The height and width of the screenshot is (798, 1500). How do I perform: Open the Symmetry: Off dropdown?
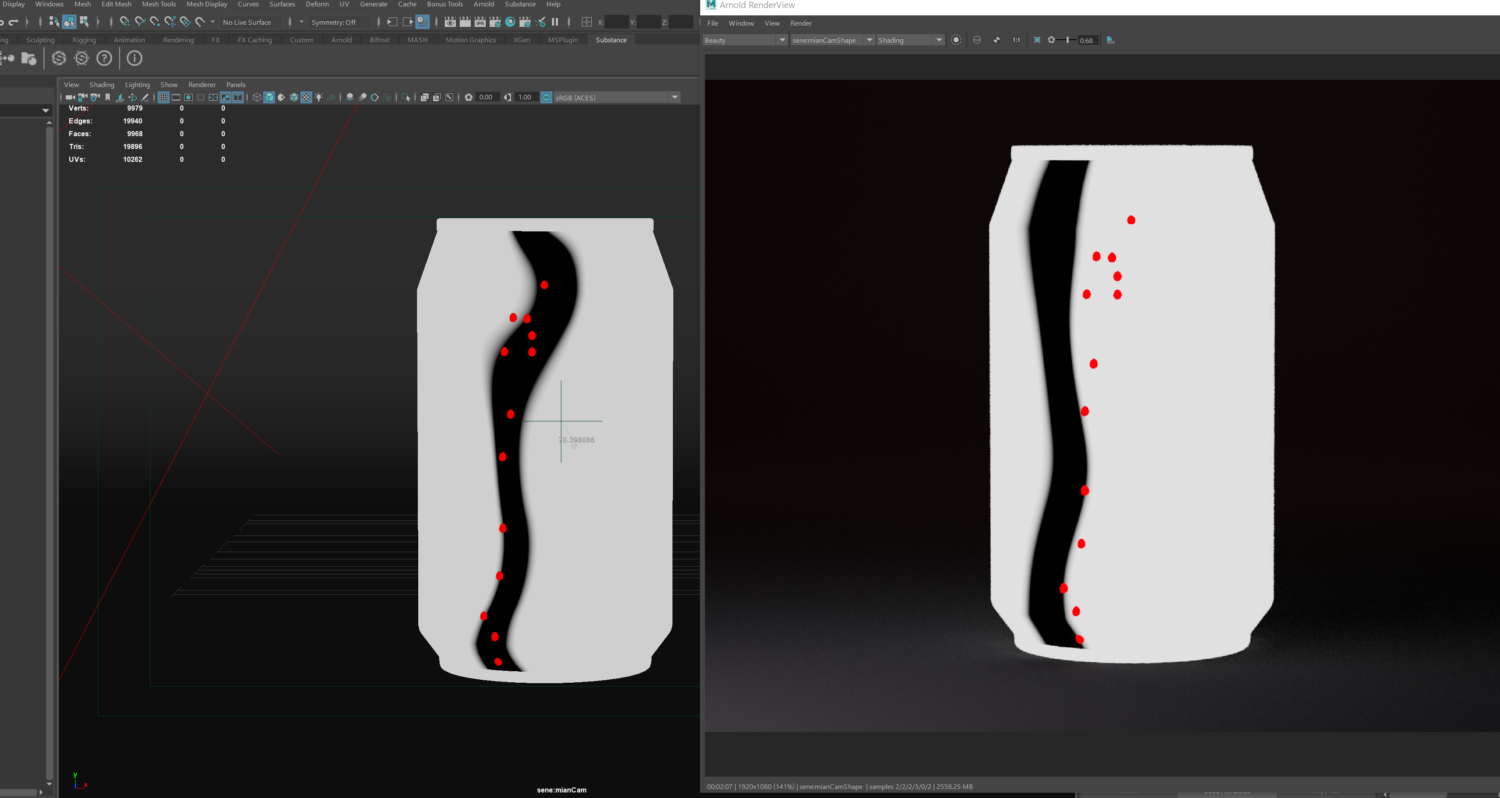tap(340, 22)
